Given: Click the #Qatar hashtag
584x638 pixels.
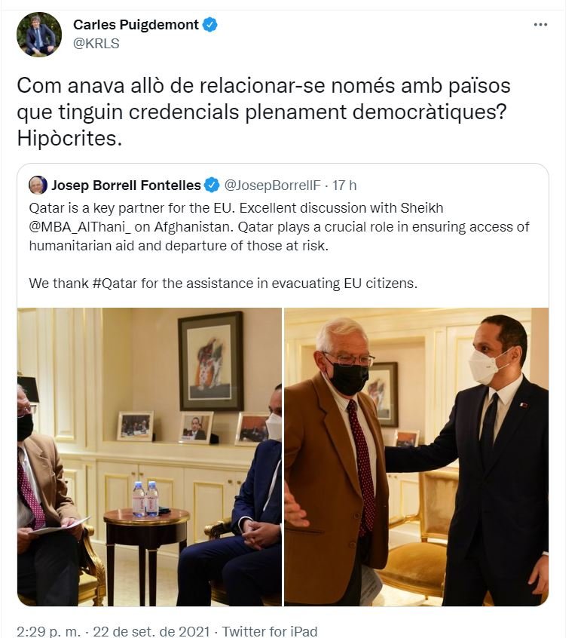Looking at the screenshot, I should (115, 284).
